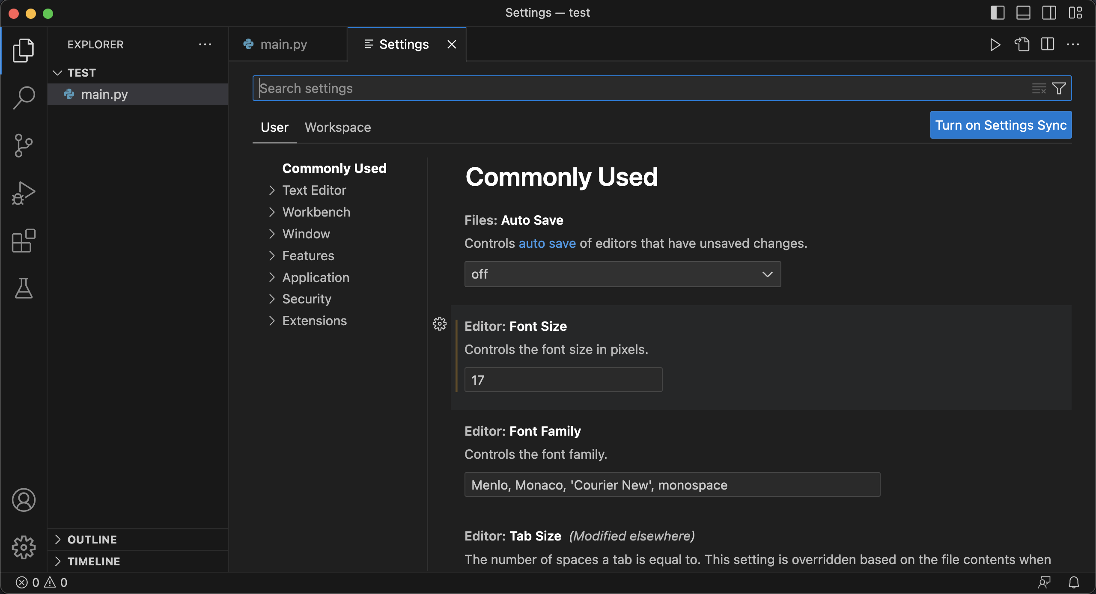Toggle the primary side bar visibility

click(997, 13)
